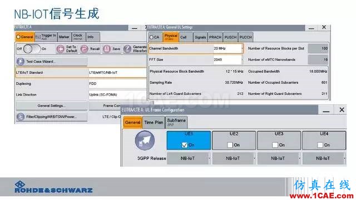The width and height of the screenshot is (356, 200).
Task: Switch to the Signals tab
Action: (x=200, y=37)
